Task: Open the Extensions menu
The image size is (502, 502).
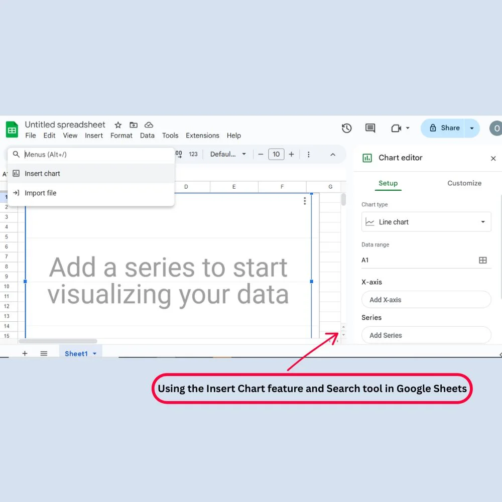Action: (203, 136)
